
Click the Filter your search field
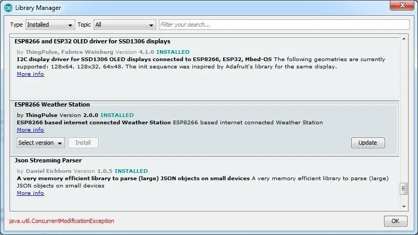click(284, 25)
